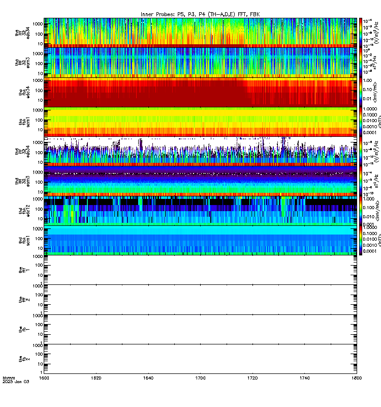
Task: Click the "<|mV/m|>" unit label of tha fbk edc34
Action: (375, 92)
